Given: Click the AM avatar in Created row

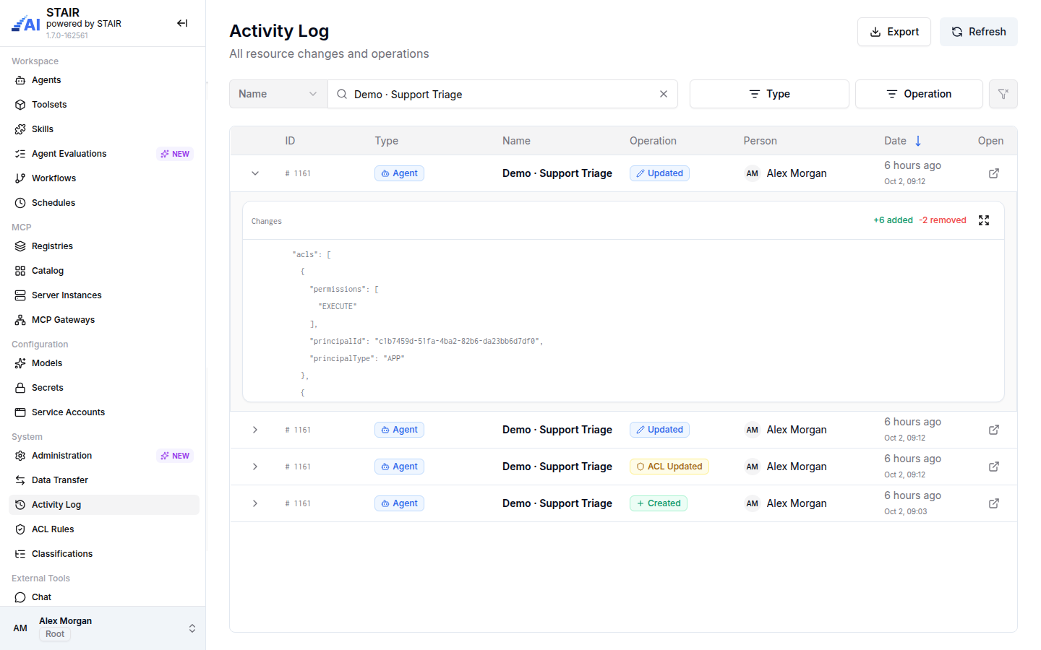Looking at the screenshot, I should coord(753,503).
